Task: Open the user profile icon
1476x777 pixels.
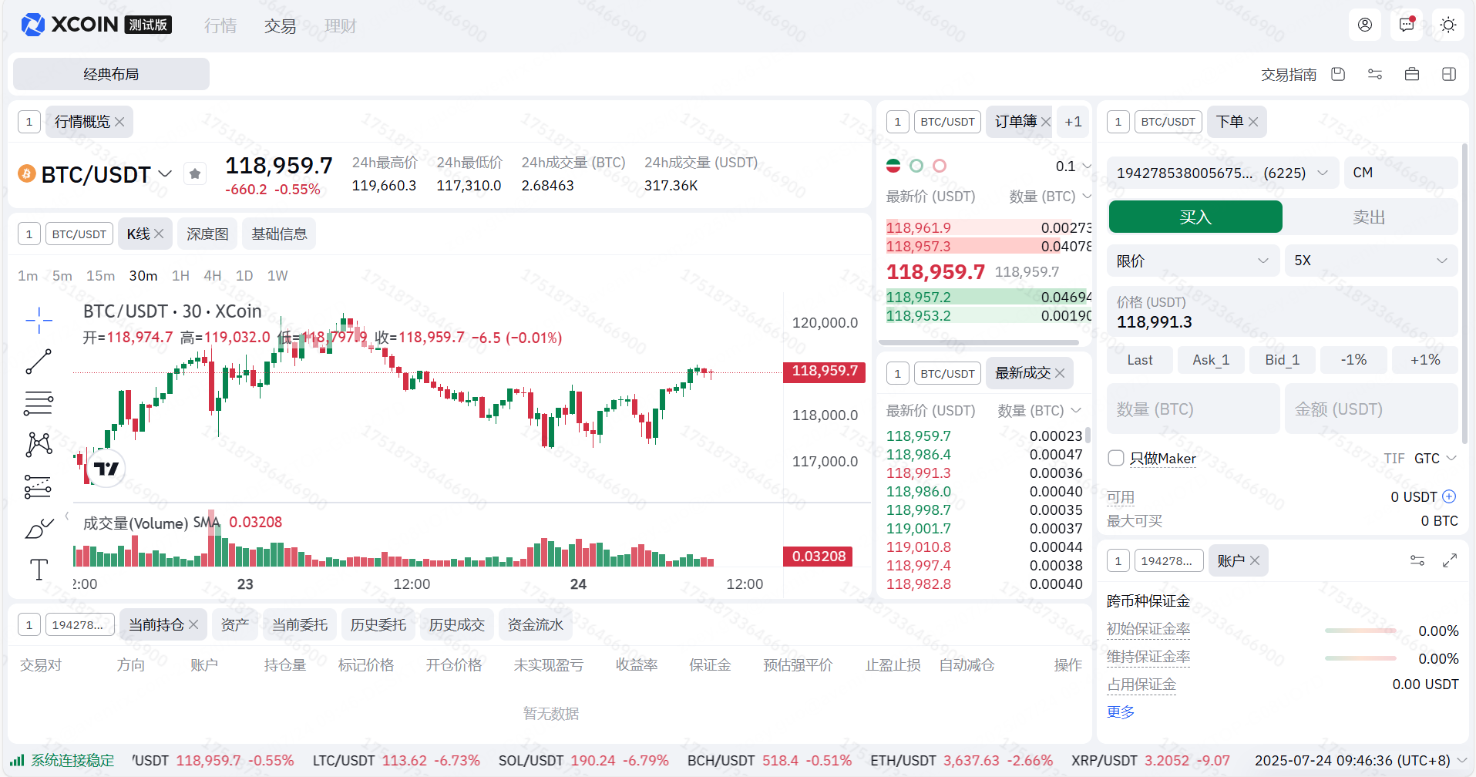Action: point(1365,25)
